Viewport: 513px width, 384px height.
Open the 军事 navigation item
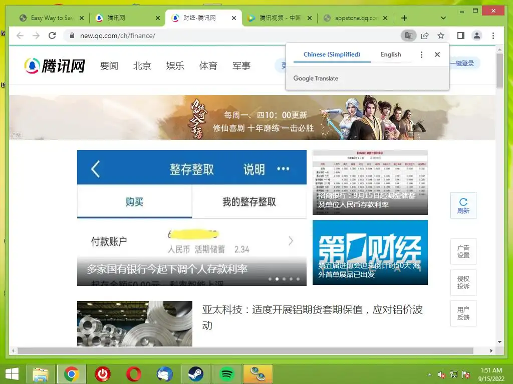pos(241,65)
